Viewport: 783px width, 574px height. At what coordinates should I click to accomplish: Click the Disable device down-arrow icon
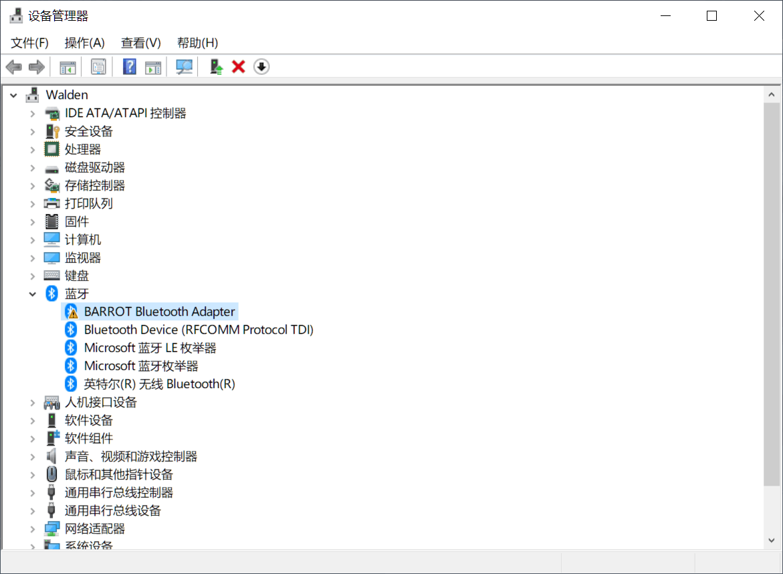pyautogui.click(x=261, y=66)
